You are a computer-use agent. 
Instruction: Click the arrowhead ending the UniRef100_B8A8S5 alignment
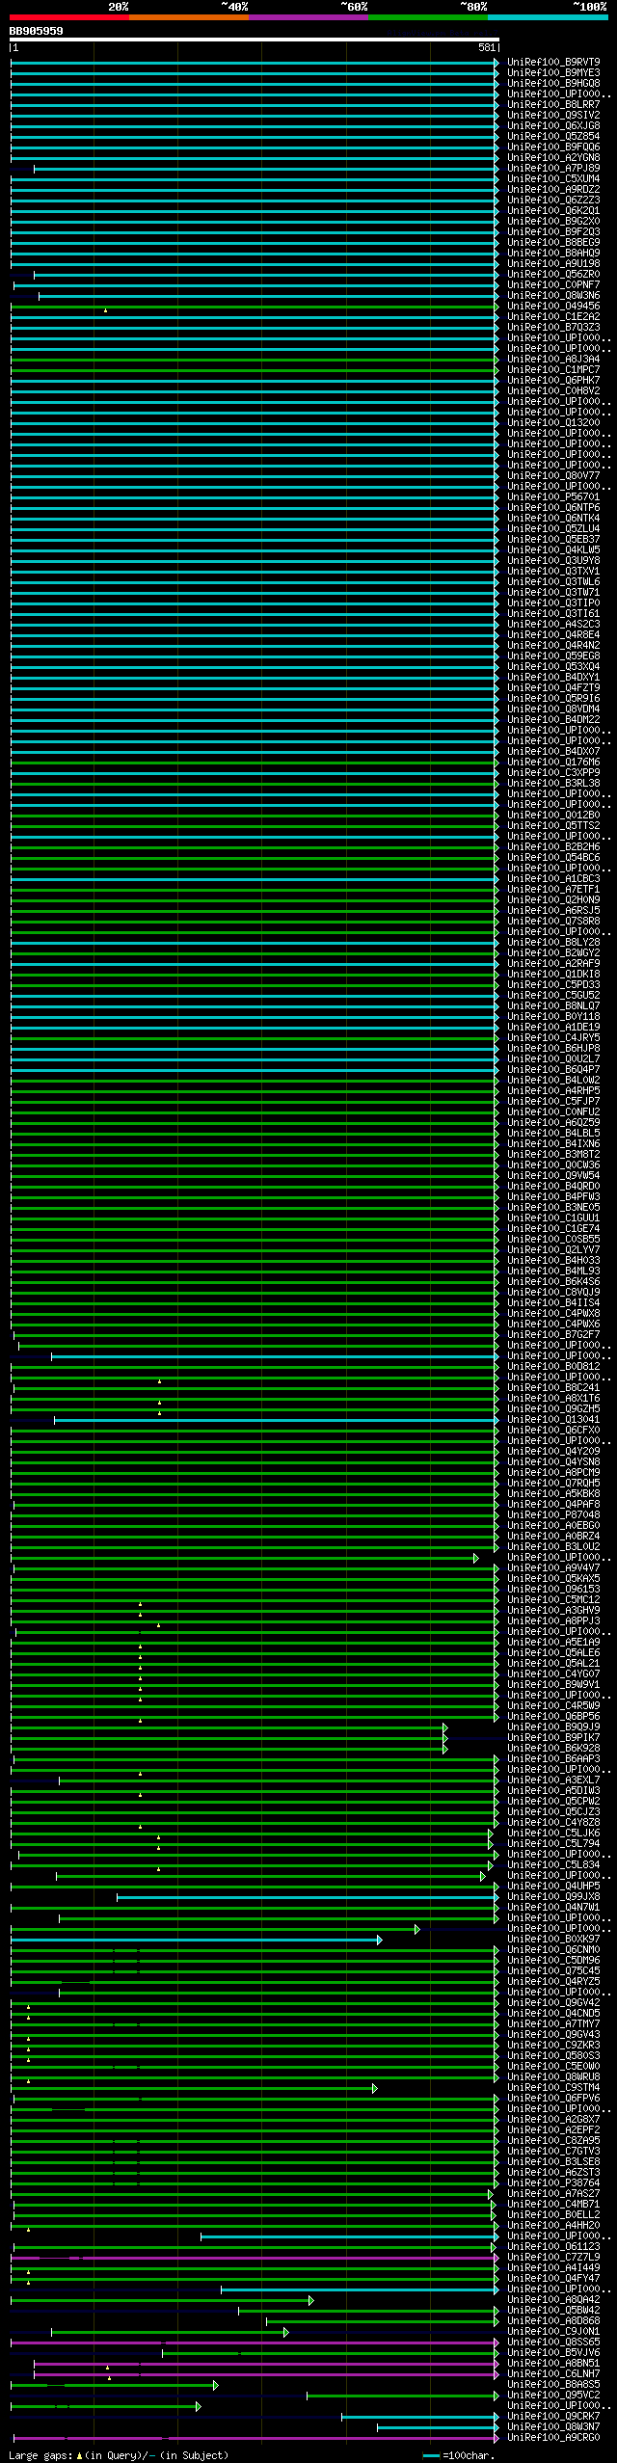216,2385
